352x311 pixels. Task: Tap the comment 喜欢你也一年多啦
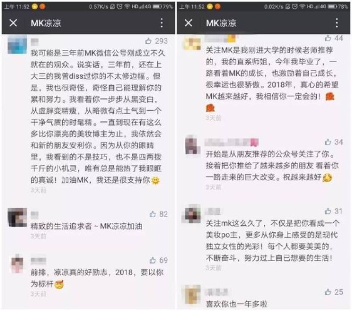pyautogui.click(x=236, y=304)
